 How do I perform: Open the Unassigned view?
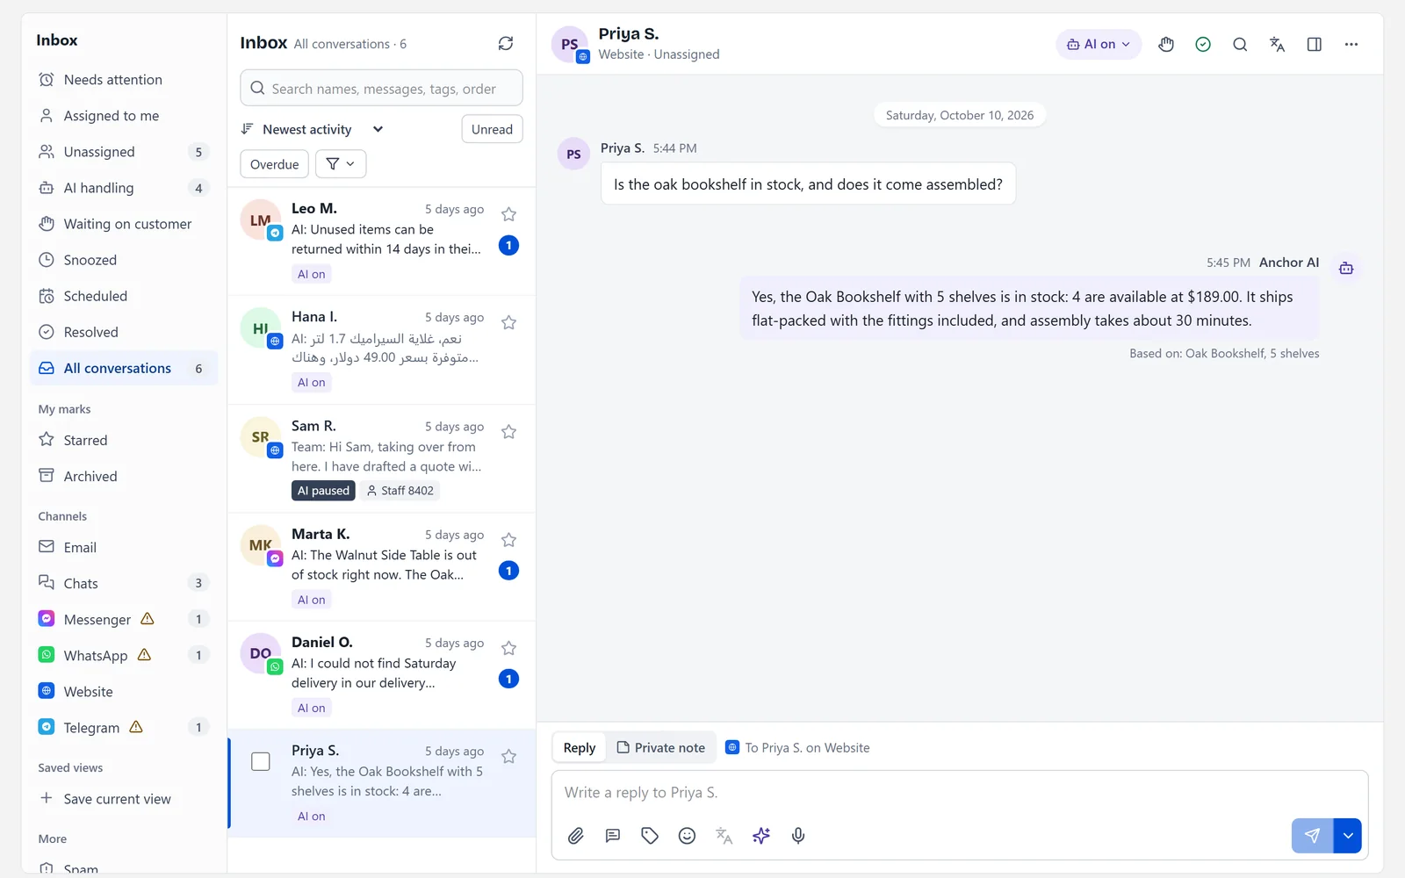pos(124,152)
